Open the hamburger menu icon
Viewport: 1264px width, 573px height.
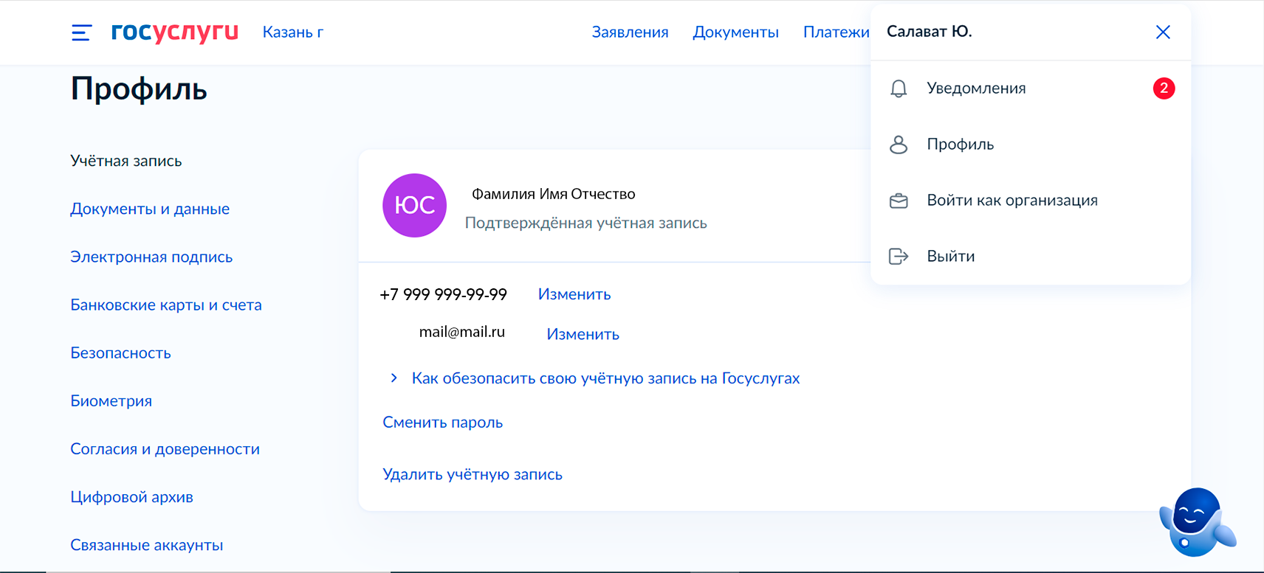click(81, 32)
